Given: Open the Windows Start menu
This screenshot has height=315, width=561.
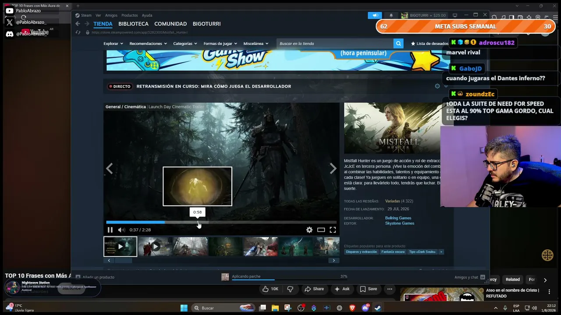Looking at the screenshot, I should pos(184,308).
